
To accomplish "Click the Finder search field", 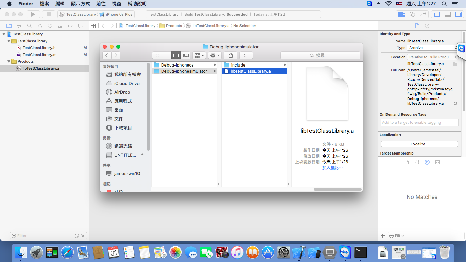I will (320, 55).
